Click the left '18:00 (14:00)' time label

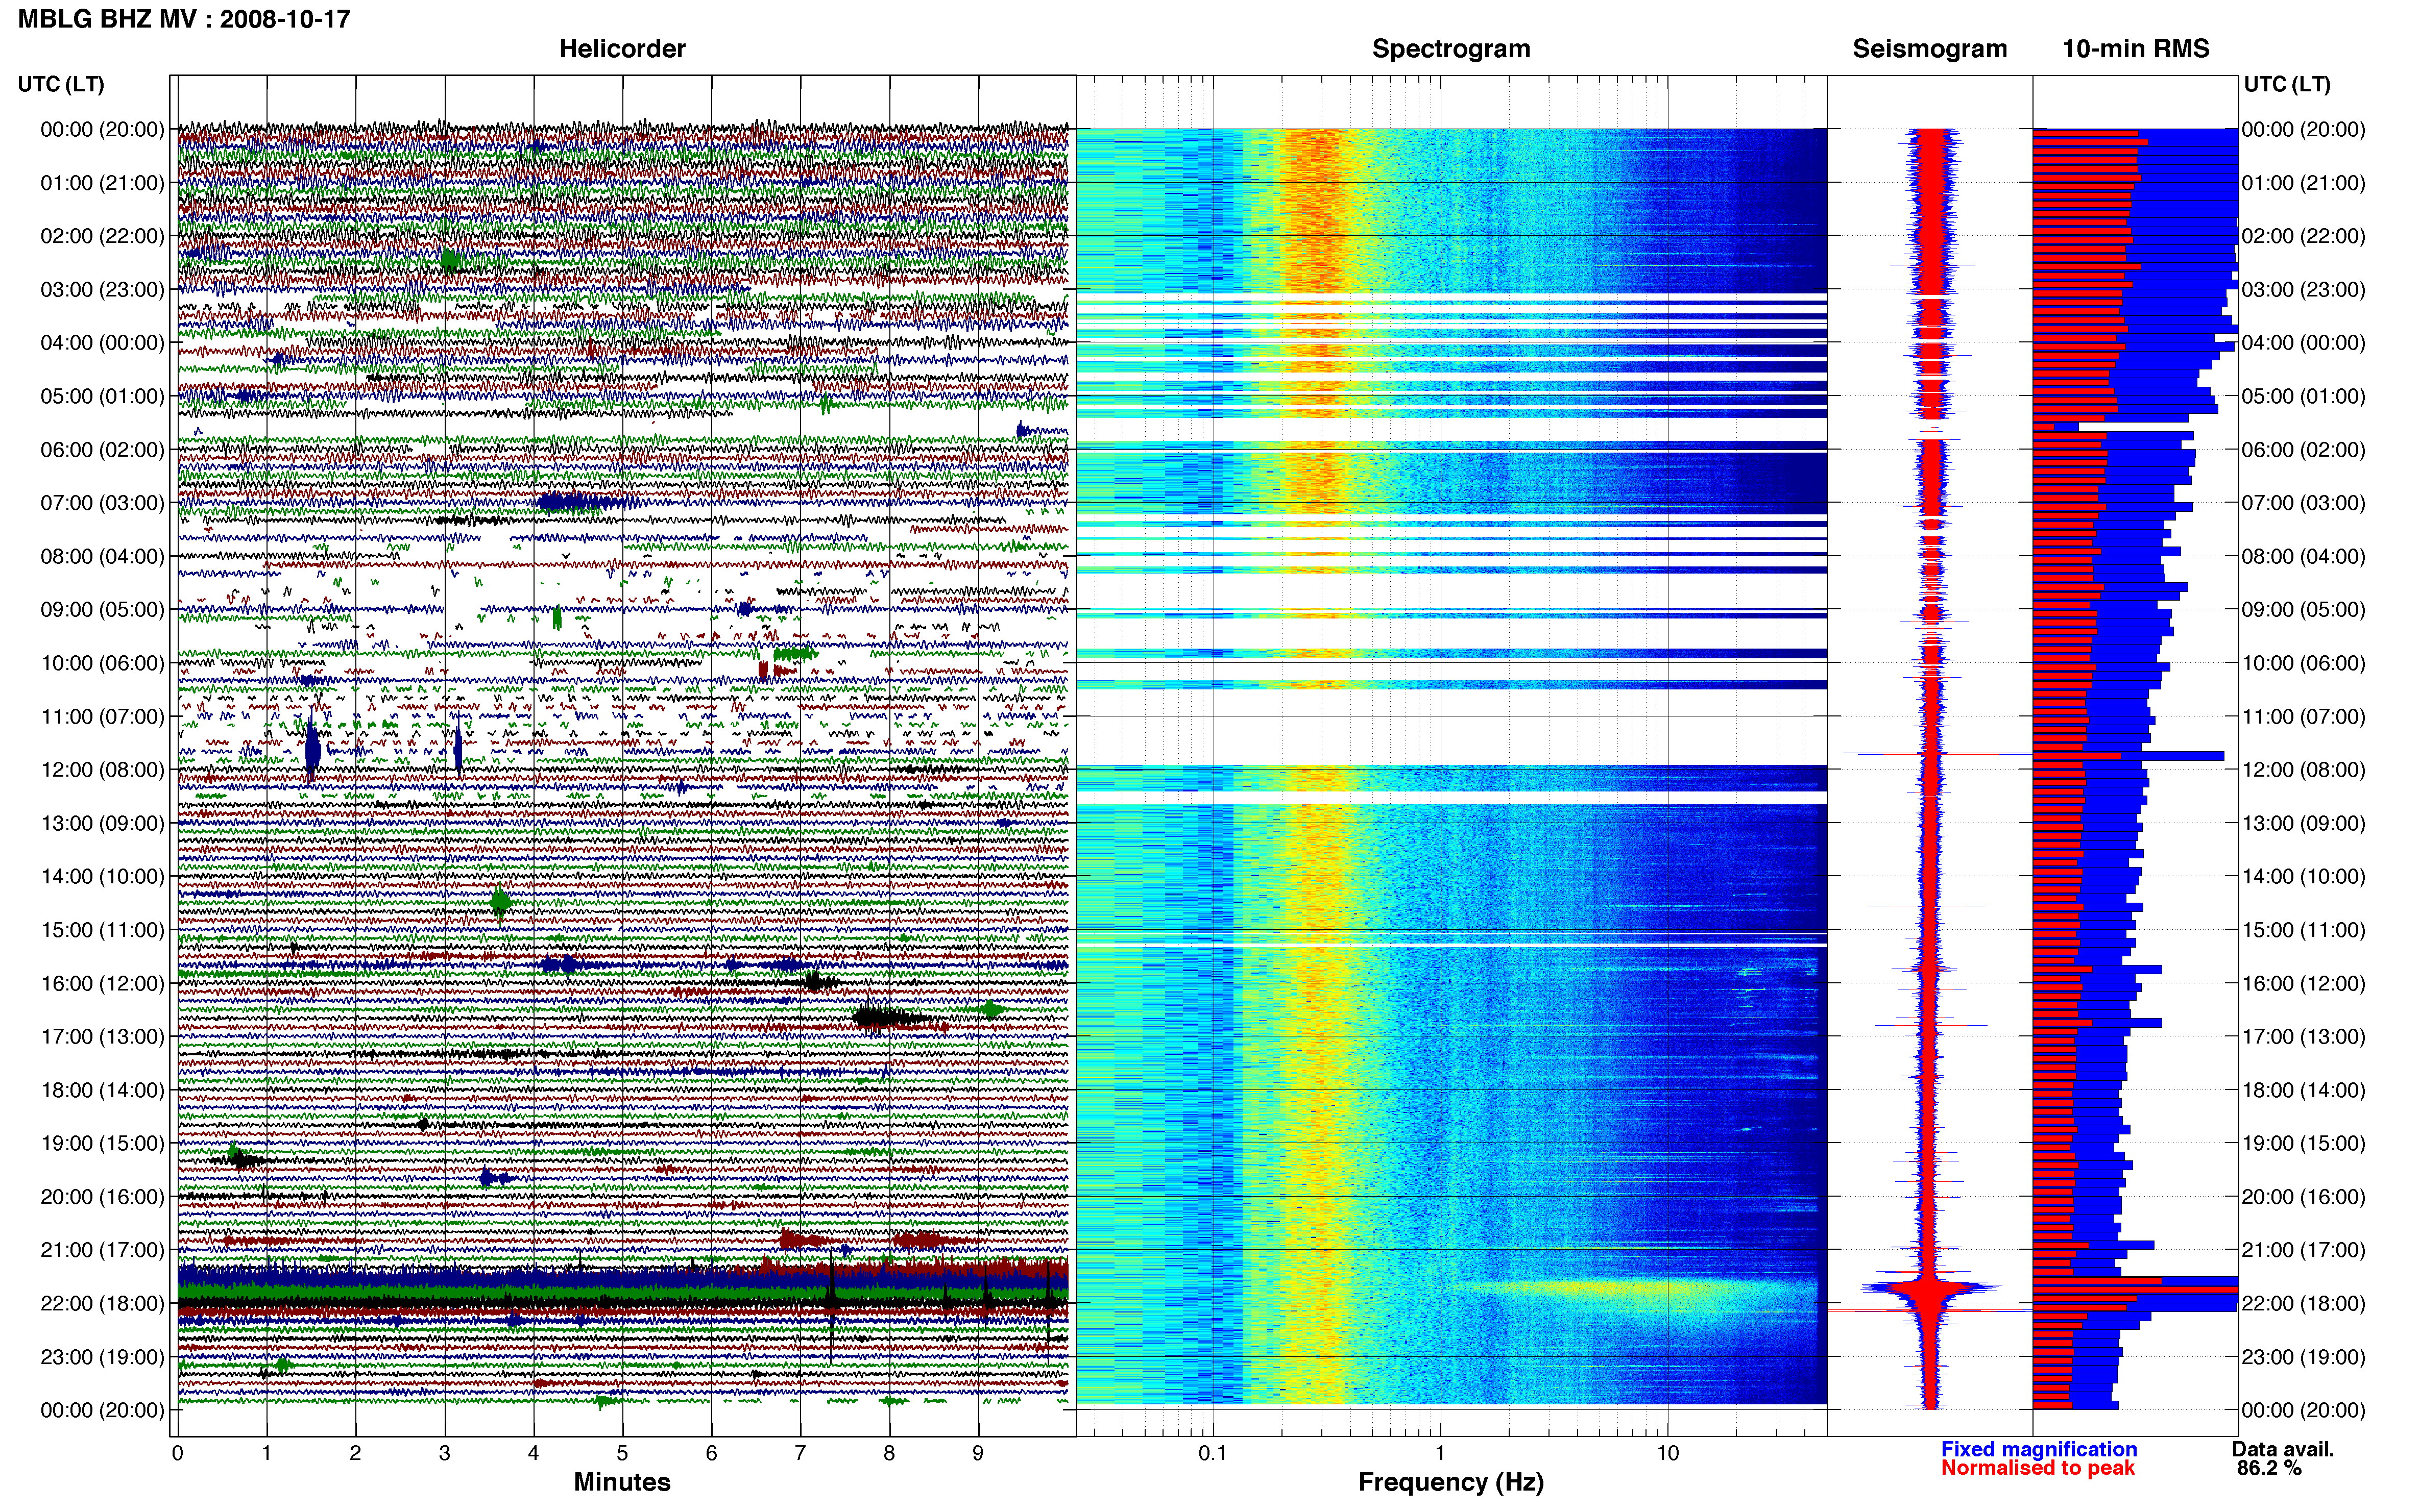(x=102, y=1090)
